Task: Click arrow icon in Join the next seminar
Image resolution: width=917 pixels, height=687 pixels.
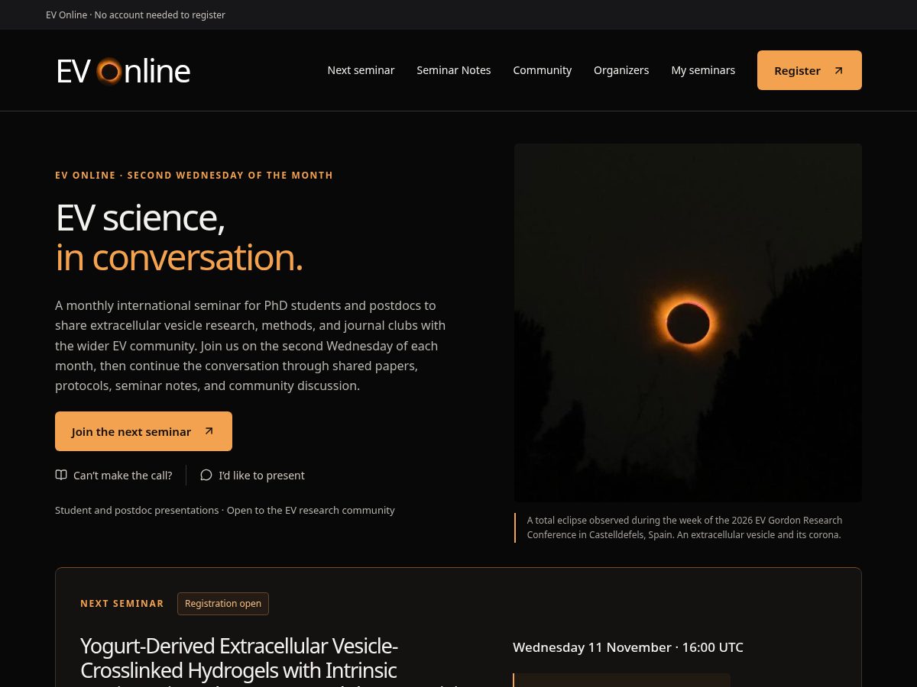Action: pos(209,431)
